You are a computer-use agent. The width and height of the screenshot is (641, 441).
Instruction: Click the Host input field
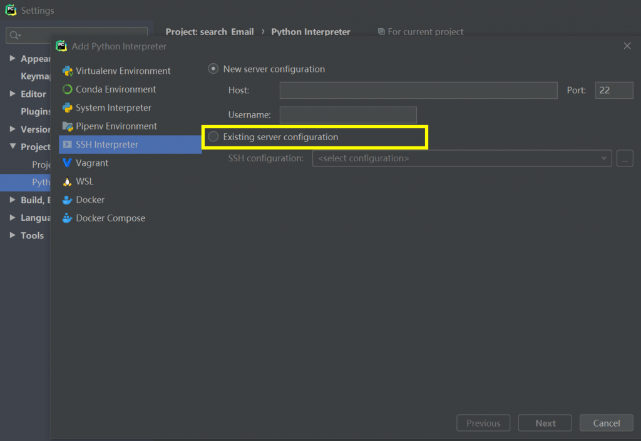tap(418, 90)
